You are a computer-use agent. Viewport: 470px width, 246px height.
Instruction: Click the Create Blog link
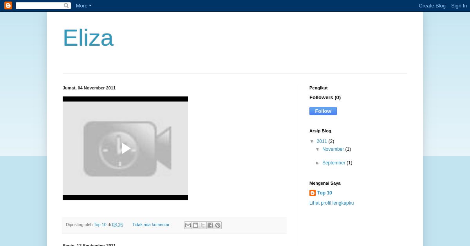432,5
